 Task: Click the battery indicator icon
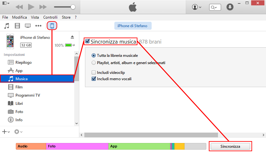69,45
